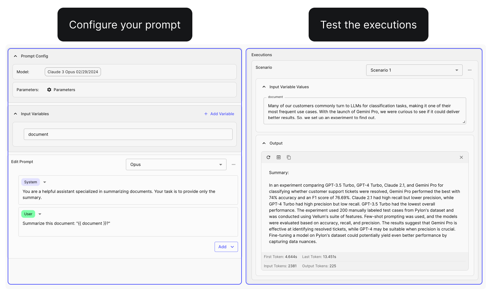Collapse the Output section
Image resolution: width=493 pixels, height=291 pixels.
coord(264,143)
